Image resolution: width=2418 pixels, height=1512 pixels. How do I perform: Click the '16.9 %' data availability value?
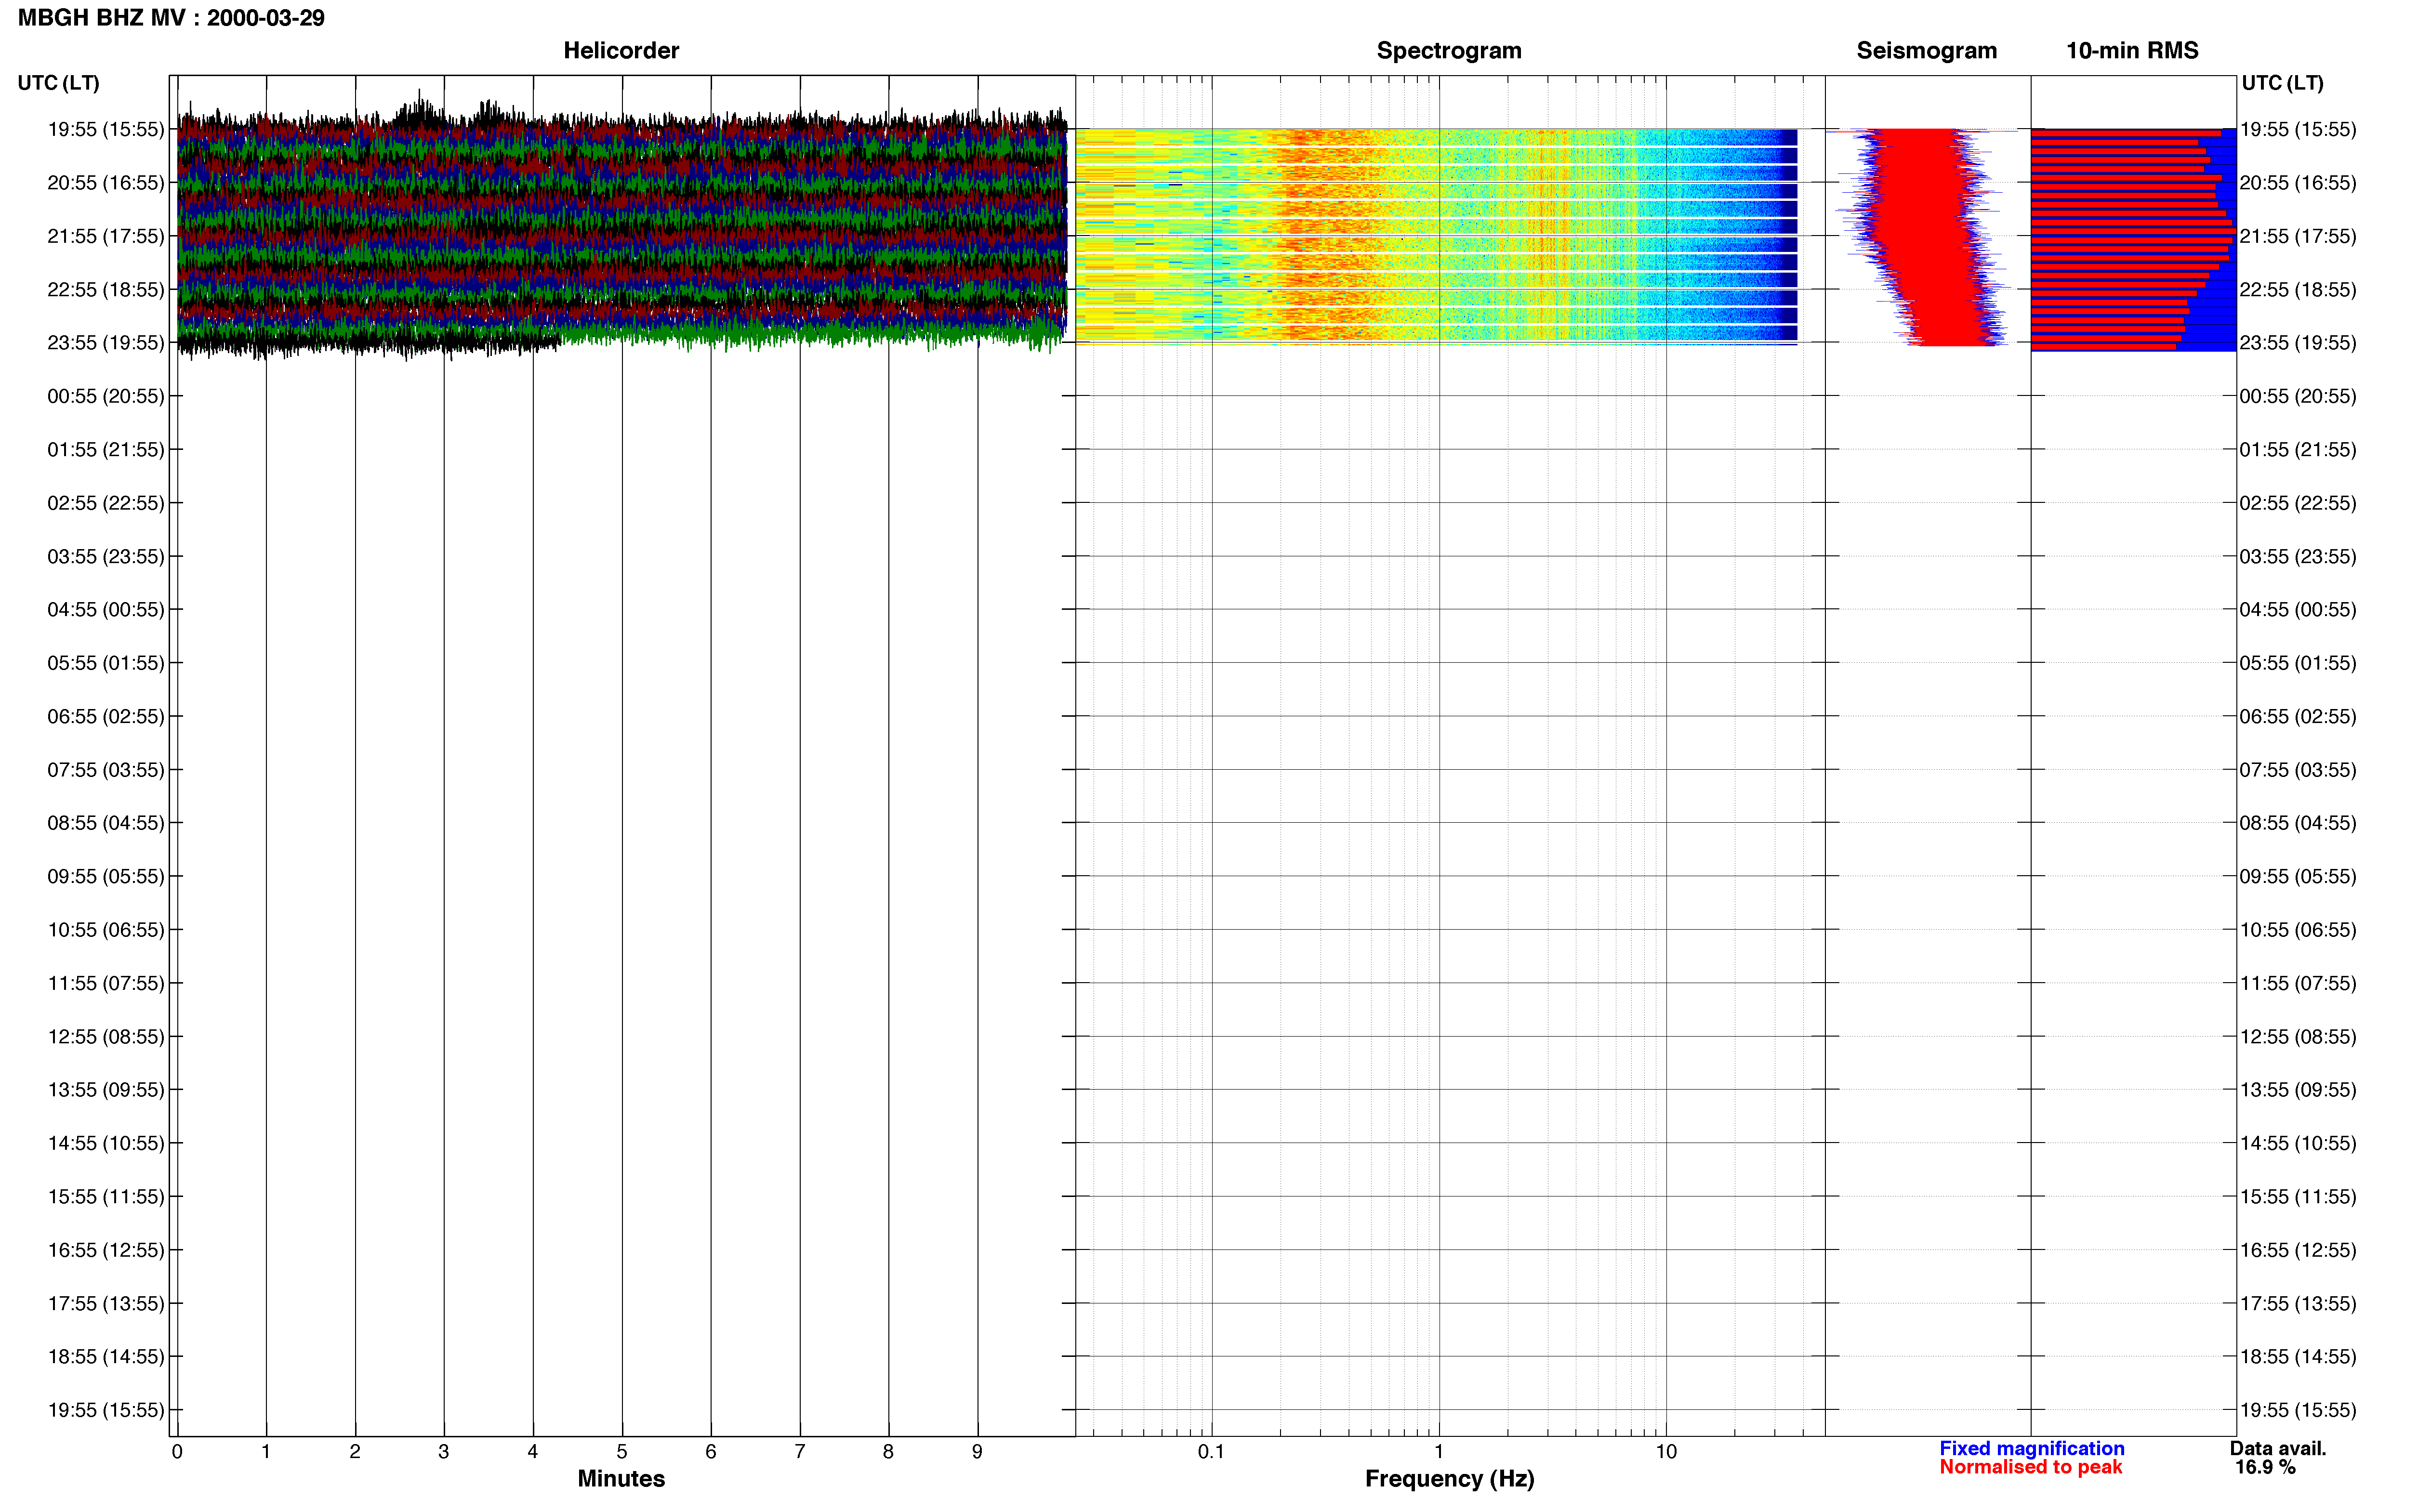[x=2265, y=1467]
